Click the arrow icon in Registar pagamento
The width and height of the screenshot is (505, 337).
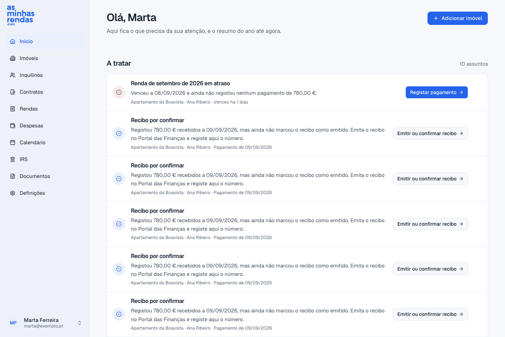[x=461, y=92]
